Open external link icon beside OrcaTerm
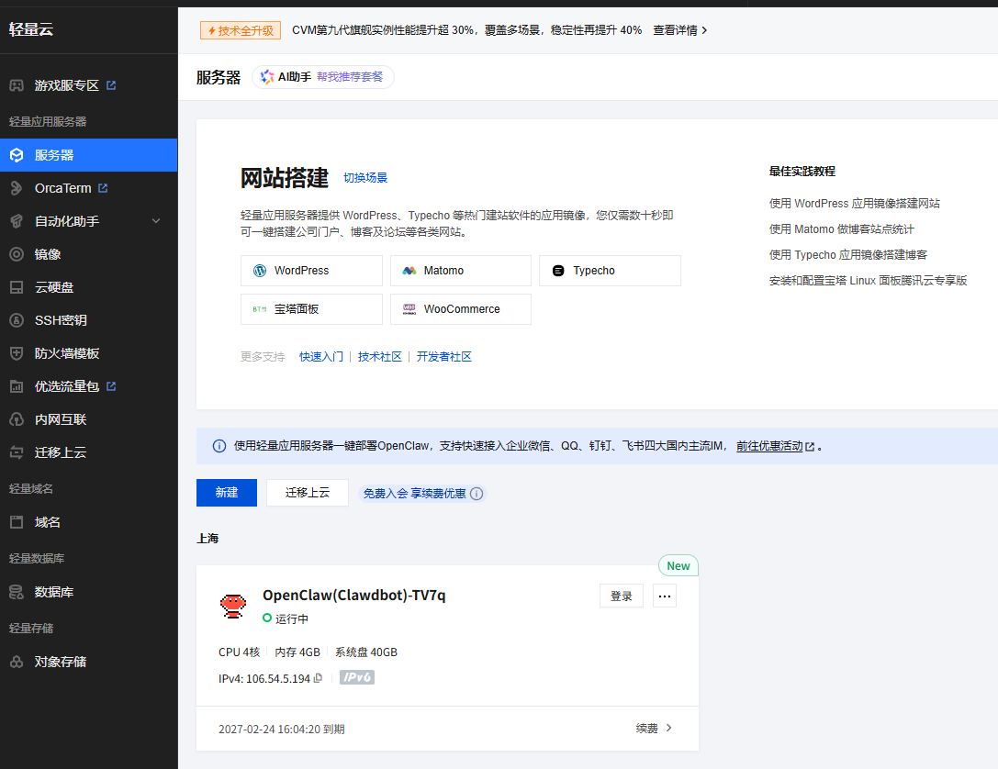998x769 pixels. click(x=103, y=188)
